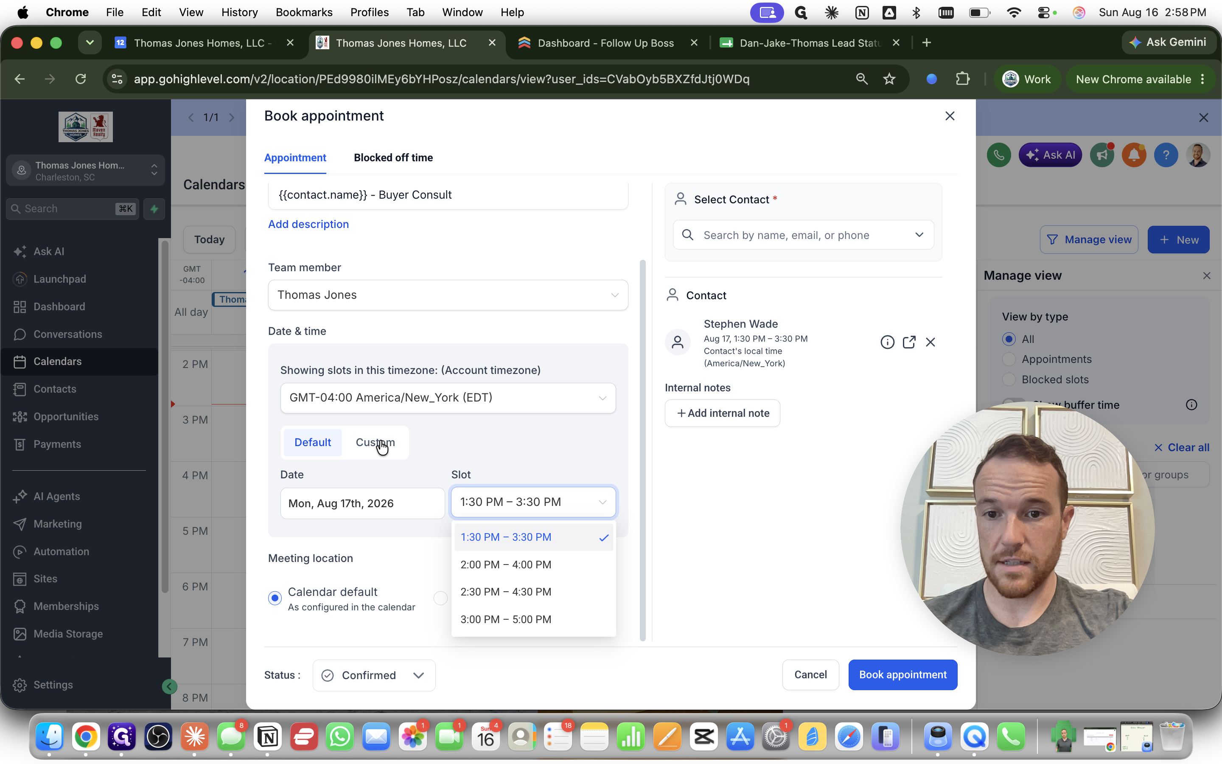Screen dimensions: 1222x764
Task: Open Chrome extensions puzzle icon
Action: tap(963, 79)
